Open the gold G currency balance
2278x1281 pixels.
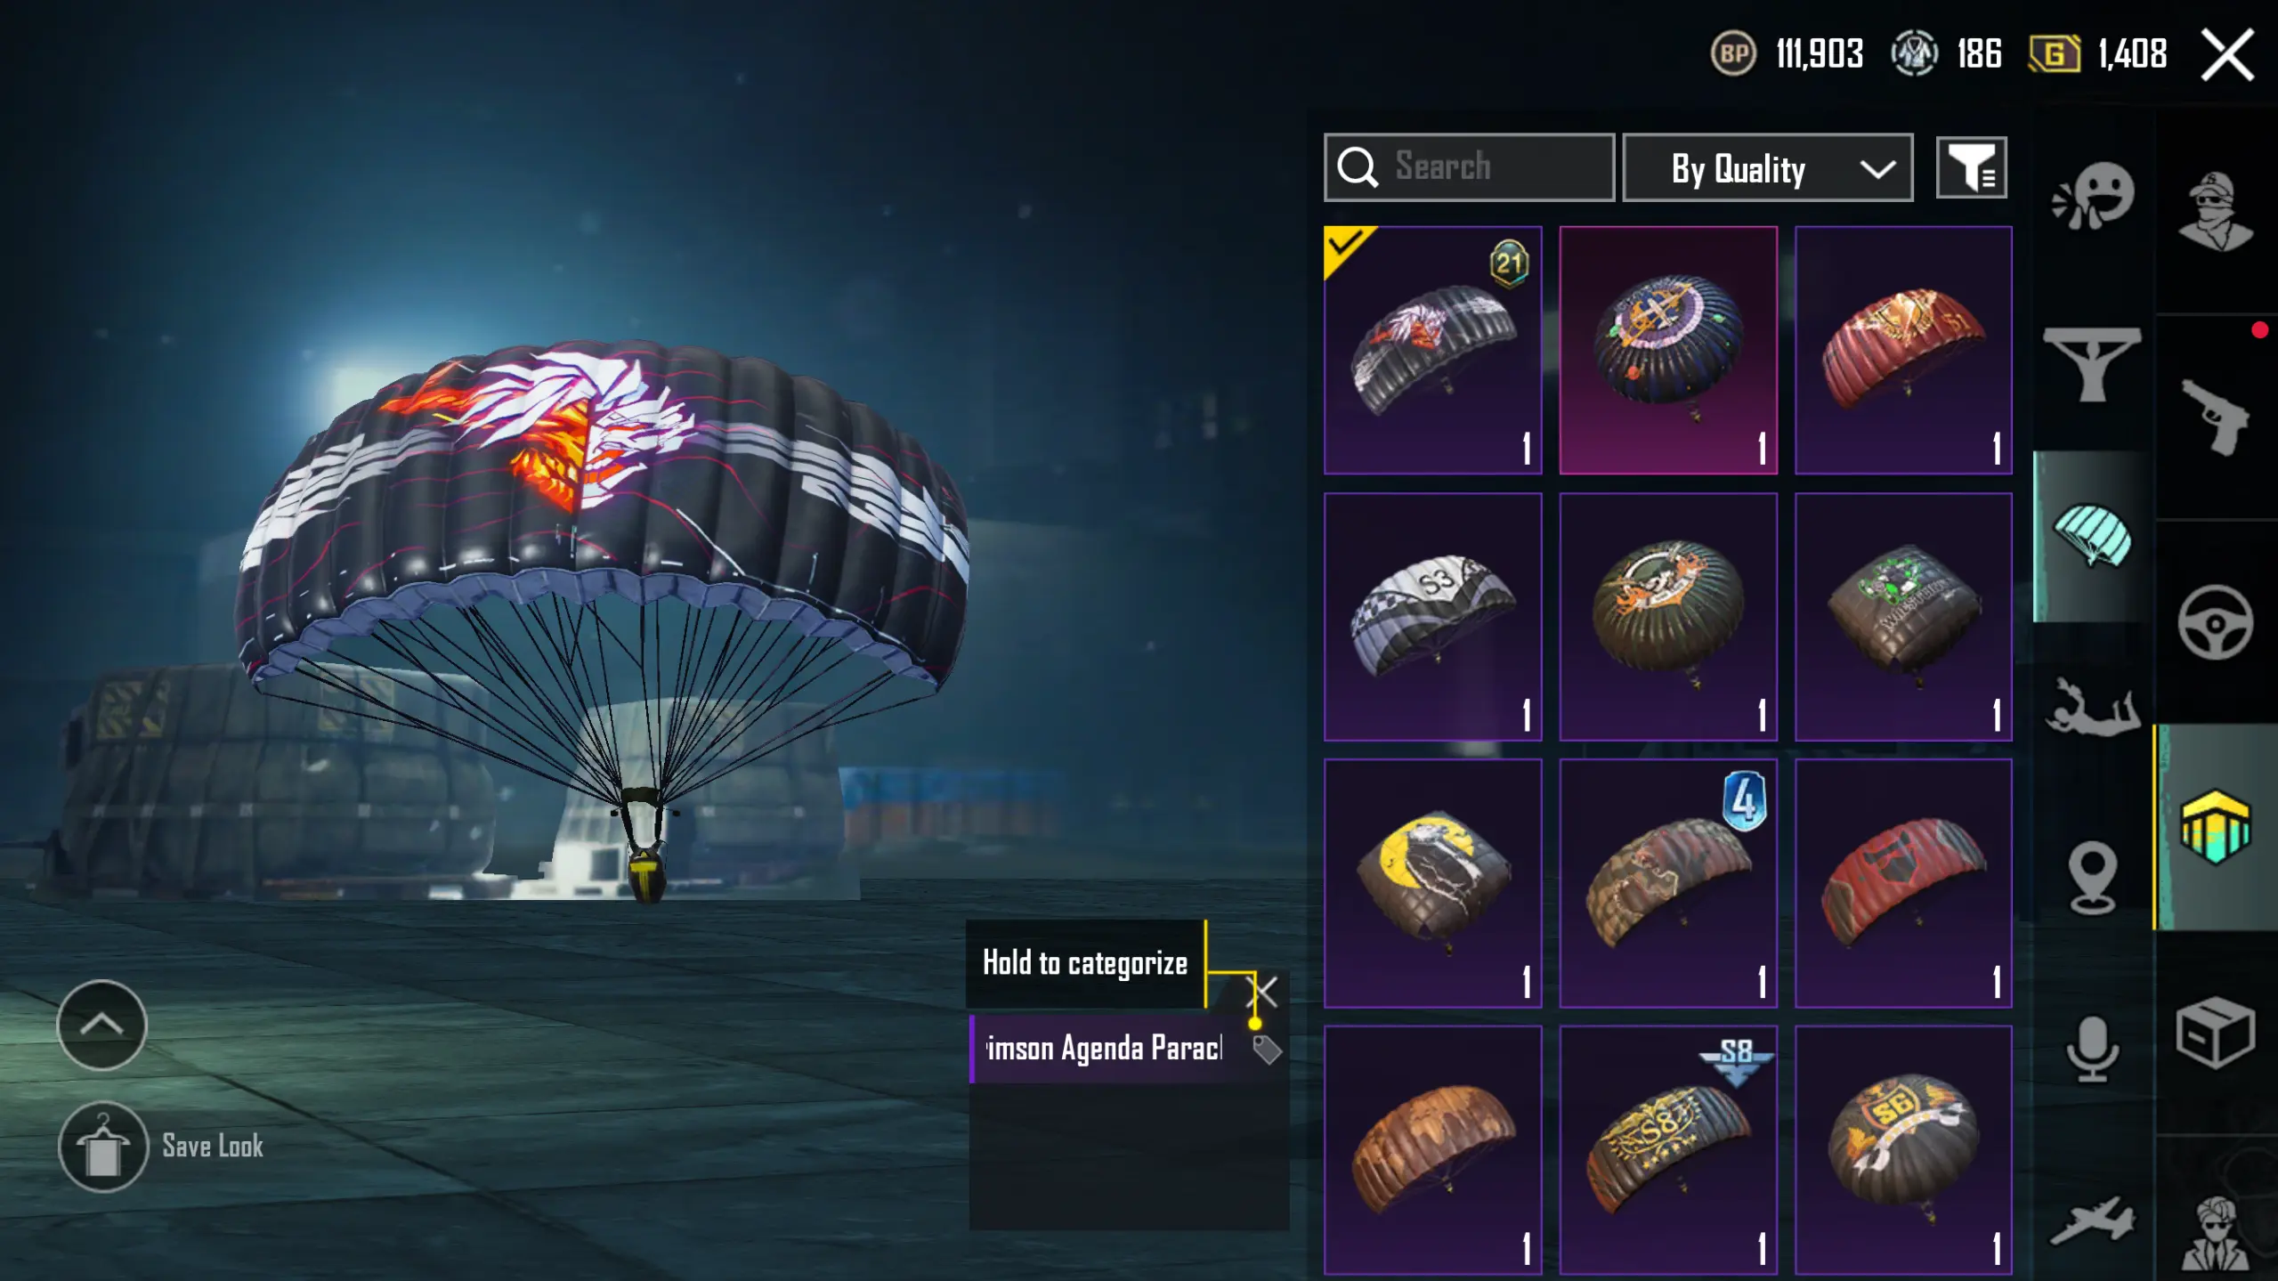[x=2097, y=53]
